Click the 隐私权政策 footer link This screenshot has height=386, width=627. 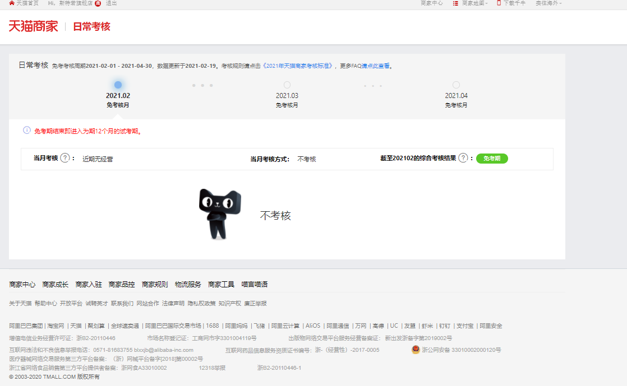coord(201,304)
